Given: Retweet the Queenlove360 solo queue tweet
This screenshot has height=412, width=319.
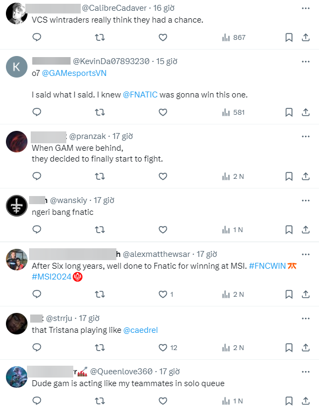Looking at the screenshot, I should (100, 401).
